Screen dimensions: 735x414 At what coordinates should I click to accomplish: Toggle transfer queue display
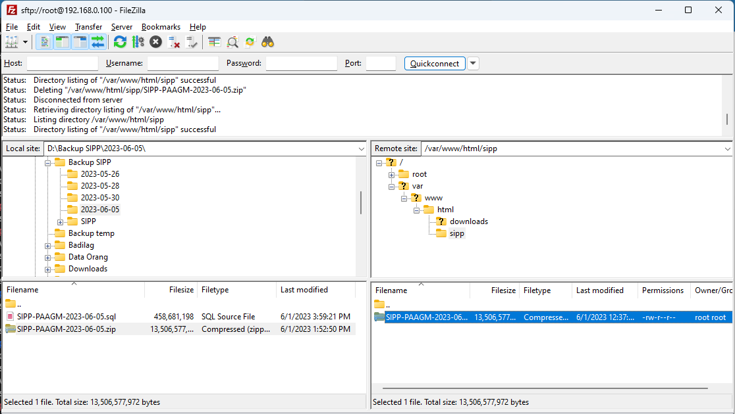pyautogui.click(x=98, y=42)
